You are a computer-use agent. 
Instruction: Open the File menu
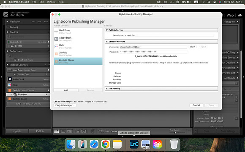[34, 2]
